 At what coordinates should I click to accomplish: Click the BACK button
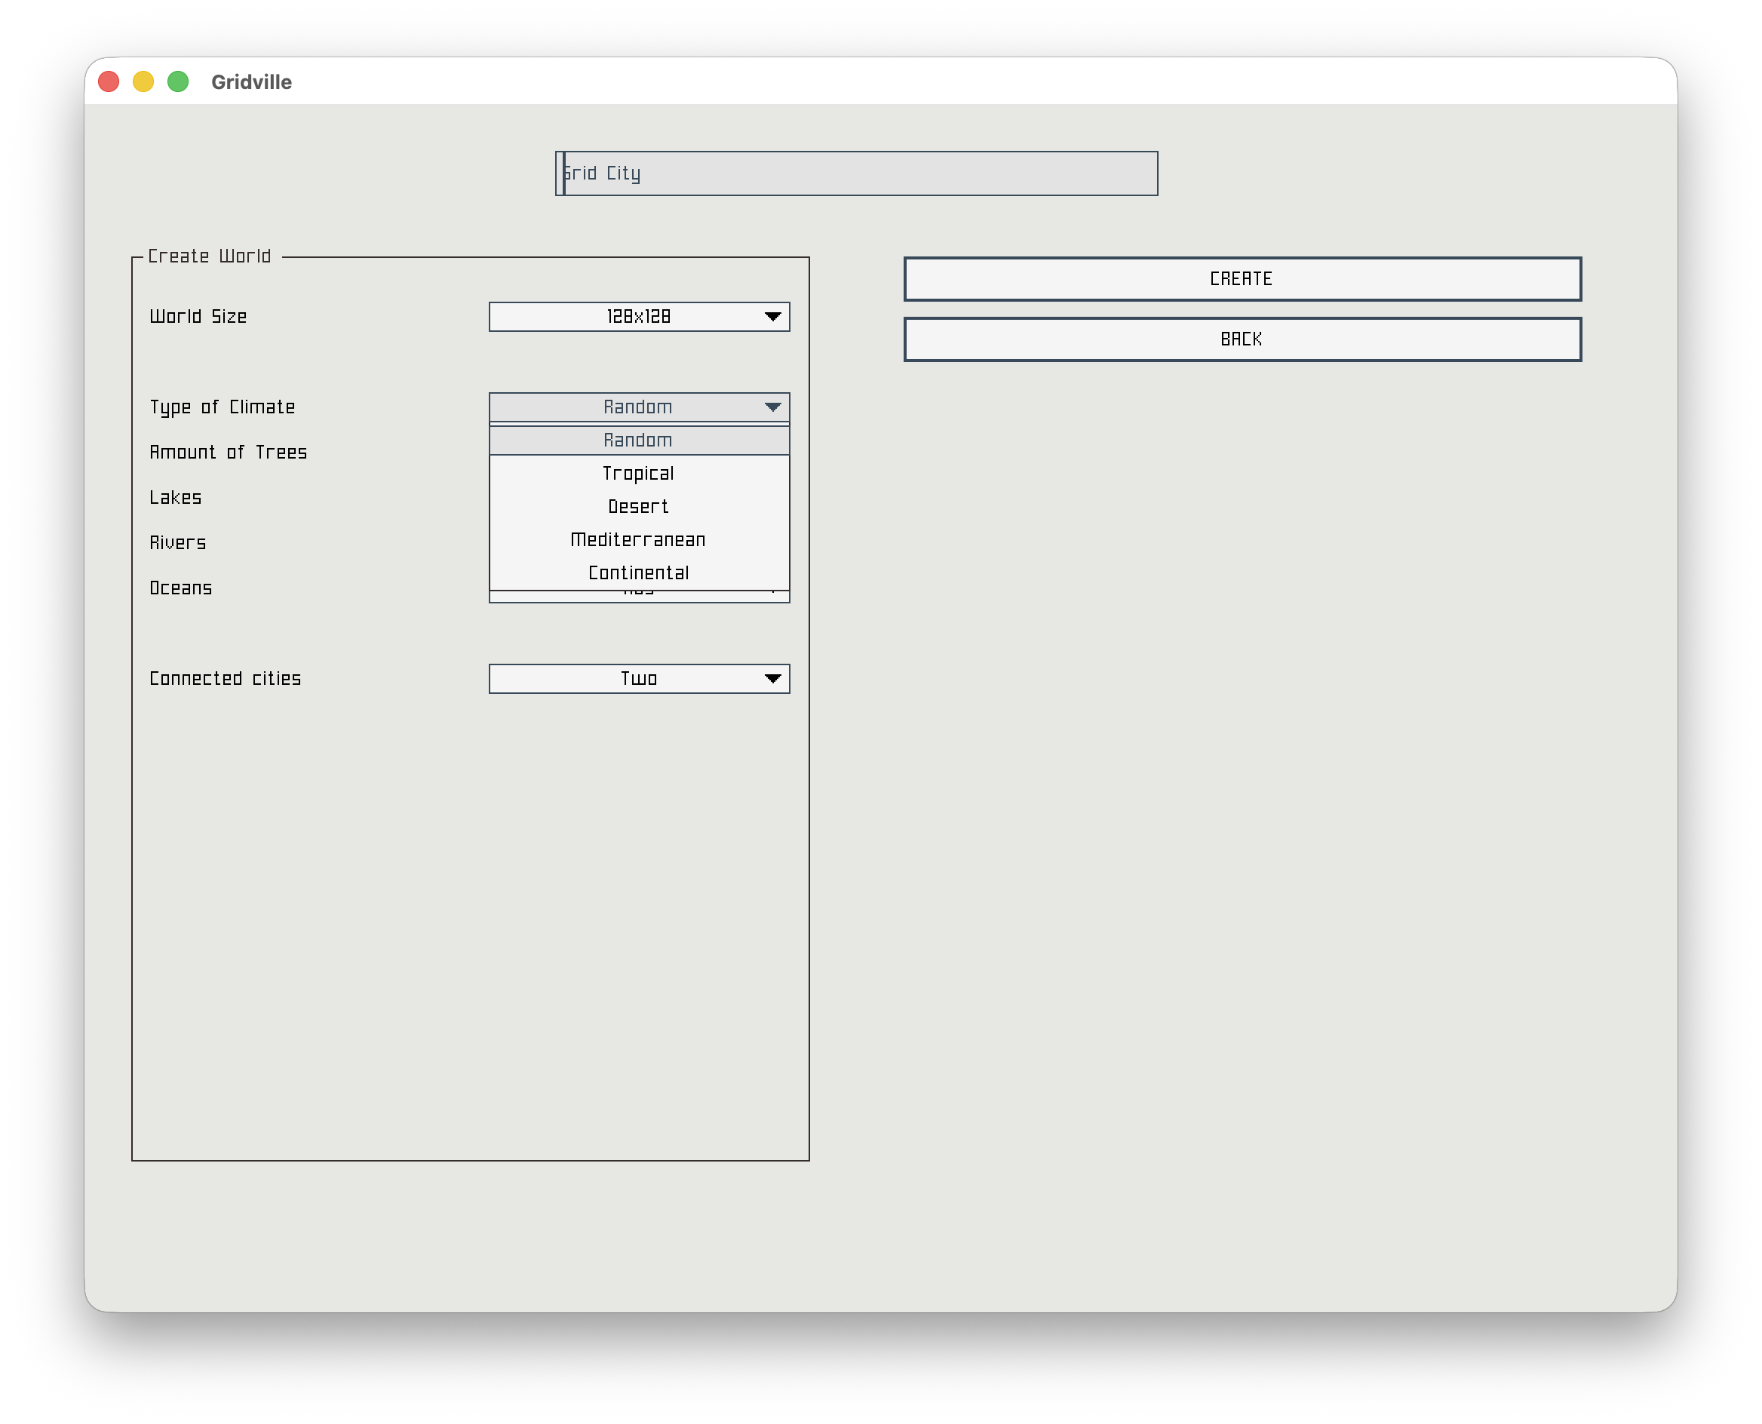(x=1242, y=339)
